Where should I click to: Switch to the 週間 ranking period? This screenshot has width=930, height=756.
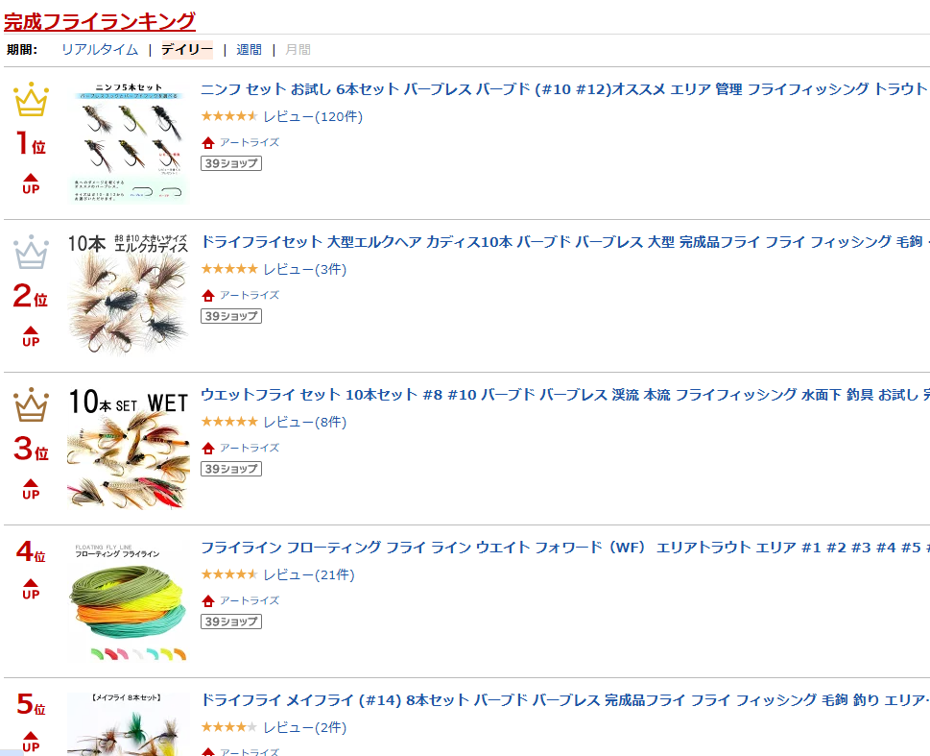click(x=250, y=50)
